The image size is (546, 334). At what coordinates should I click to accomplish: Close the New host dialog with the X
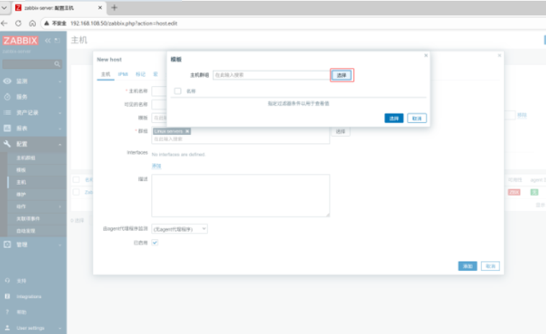[x=499, y=55]
